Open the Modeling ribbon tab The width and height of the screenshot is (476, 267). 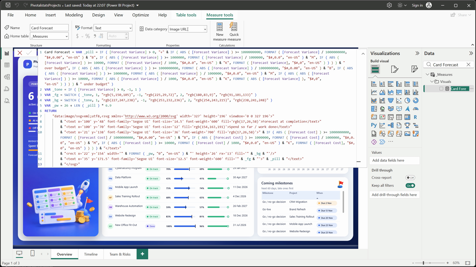(x=74, y=15)
